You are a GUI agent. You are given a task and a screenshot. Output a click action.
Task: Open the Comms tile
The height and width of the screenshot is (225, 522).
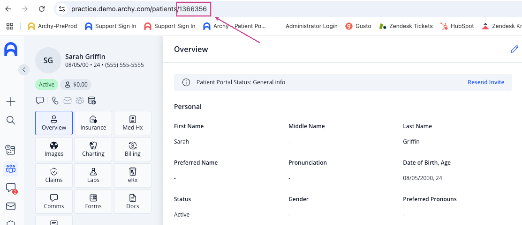[x=54, y=202]
